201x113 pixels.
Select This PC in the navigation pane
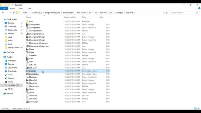pos(9,57)
